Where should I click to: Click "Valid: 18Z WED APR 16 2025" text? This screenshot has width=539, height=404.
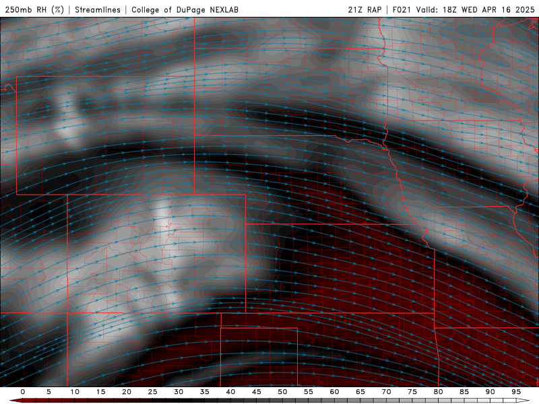click(475, 9)
